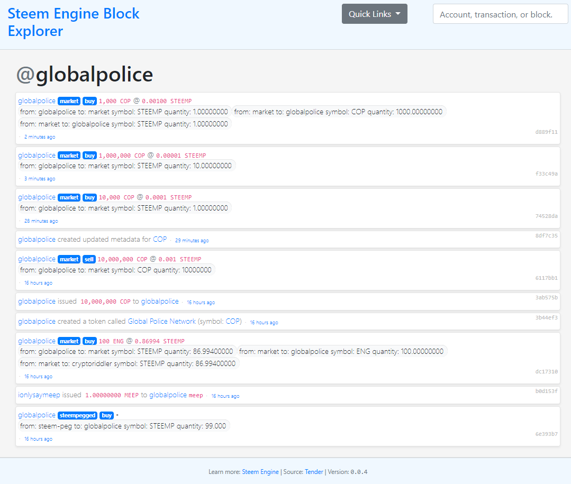The height and width of the screenshot is (484, 571).
Task: Select the '1,000 COP' amount text
Action: [x=115, y=101]
